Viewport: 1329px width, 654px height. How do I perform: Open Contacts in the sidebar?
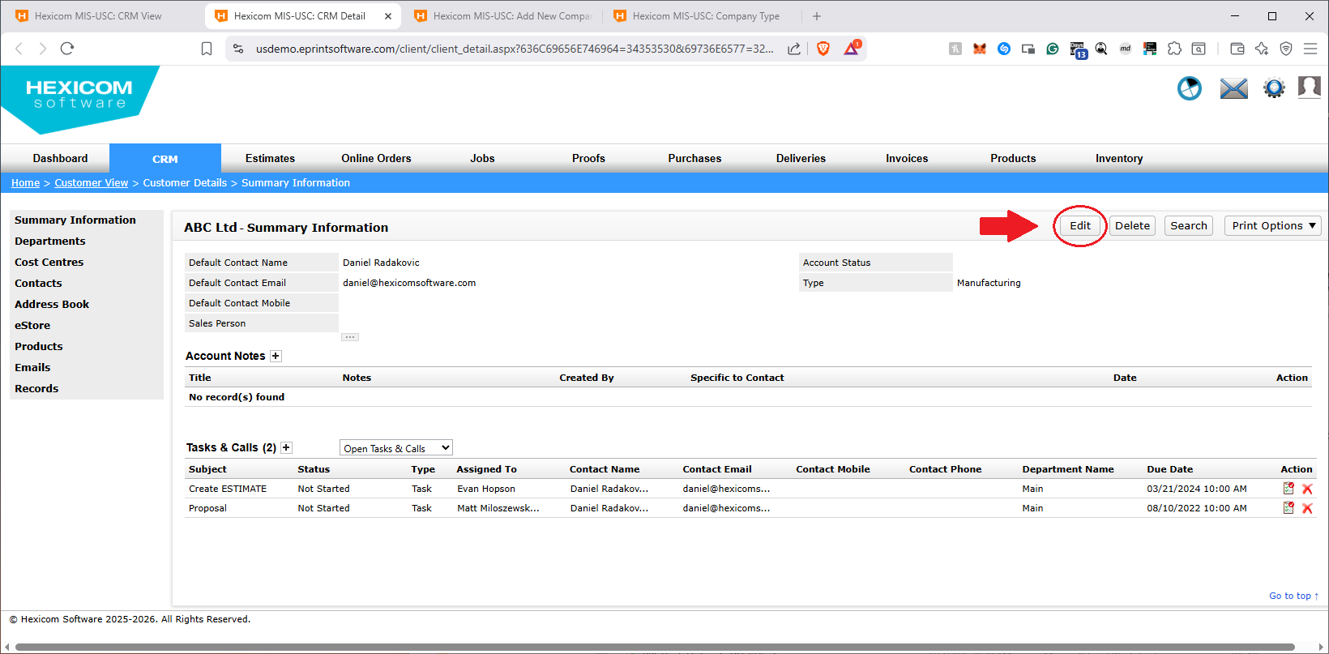coord(38,283)
